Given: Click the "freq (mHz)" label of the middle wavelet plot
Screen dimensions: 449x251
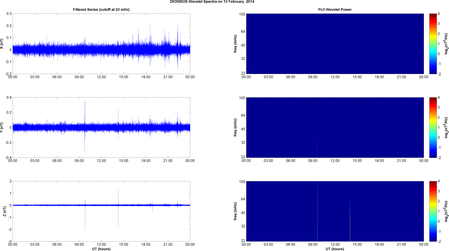Looking at the screenshot, I should pos(235,128).
